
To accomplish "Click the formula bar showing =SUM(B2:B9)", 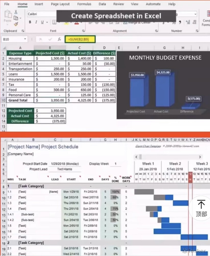I will click(80, 39).
